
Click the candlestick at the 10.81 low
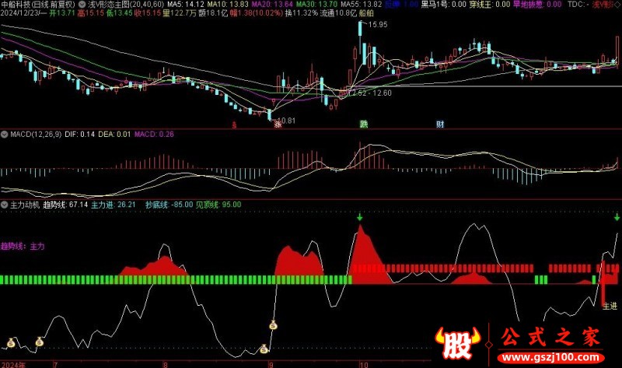[270, 114]
